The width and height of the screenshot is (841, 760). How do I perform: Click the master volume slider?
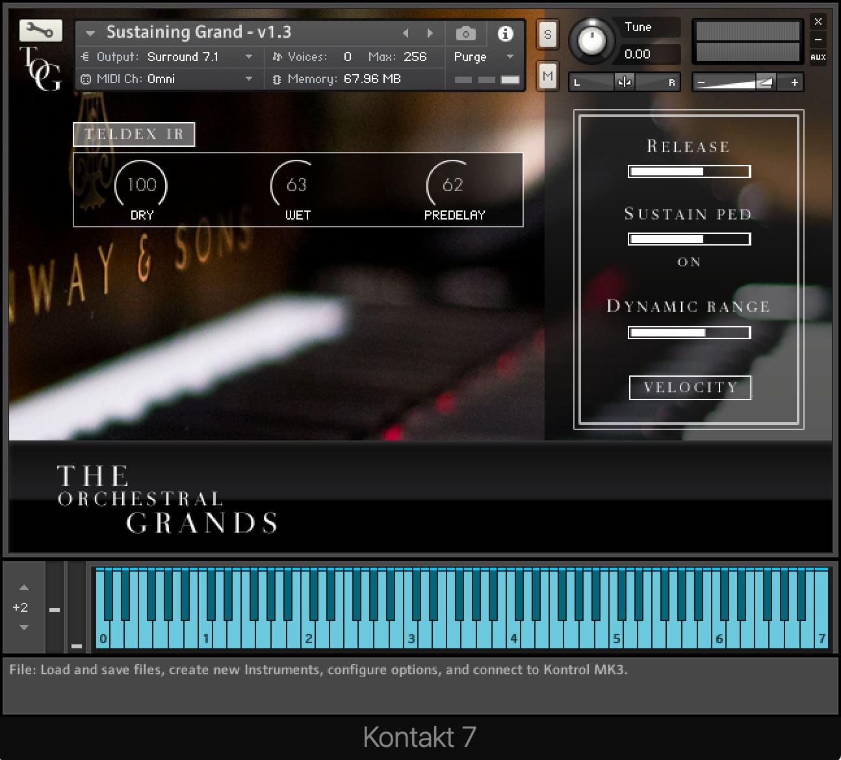(x=747, y=82)
